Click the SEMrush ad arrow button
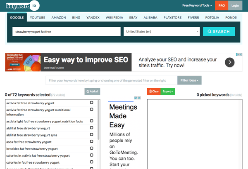The width and height of the screenshot is (248, 169). pos(229,62)
